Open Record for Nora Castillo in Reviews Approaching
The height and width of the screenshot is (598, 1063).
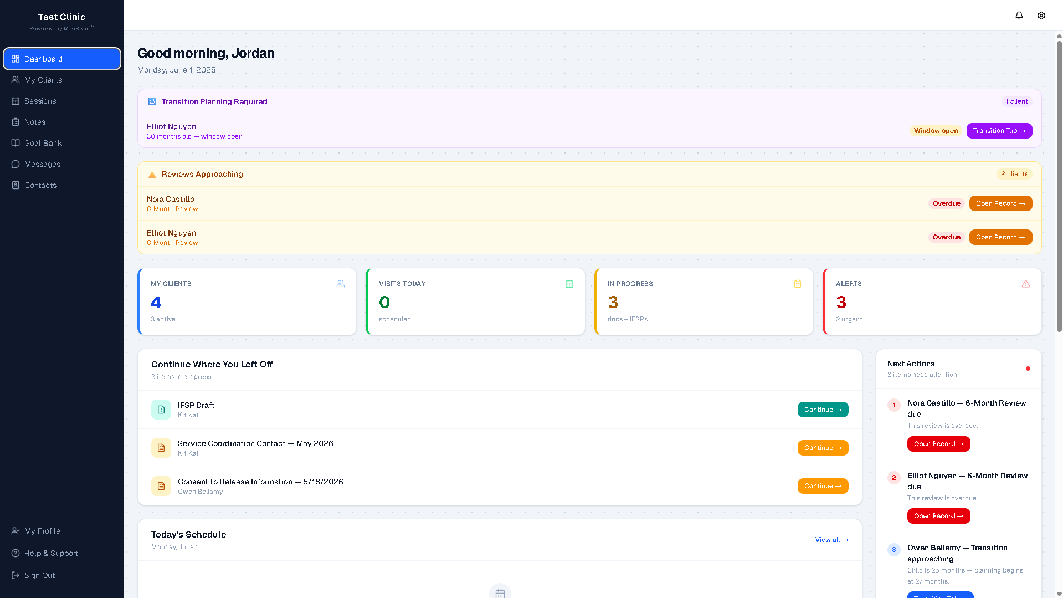click(1000, 203)
